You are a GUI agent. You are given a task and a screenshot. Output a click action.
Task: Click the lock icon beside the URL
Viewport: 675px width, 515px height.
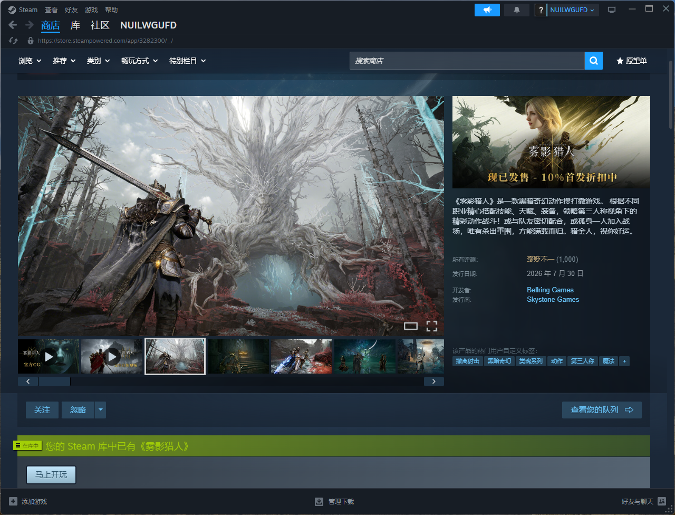(31, 41)
